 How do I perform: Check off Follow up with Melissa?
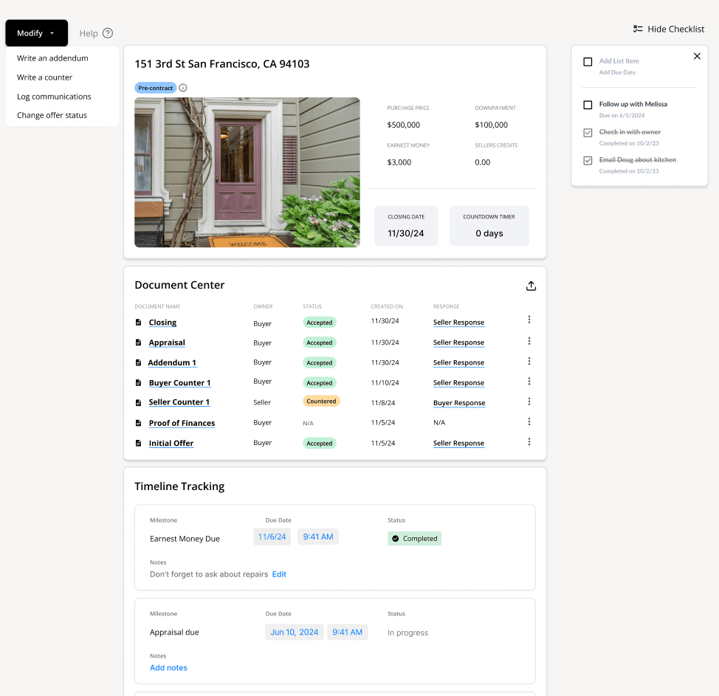587,105
